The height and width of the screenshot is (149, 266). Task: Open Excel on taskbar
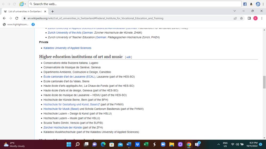[146, 144]
